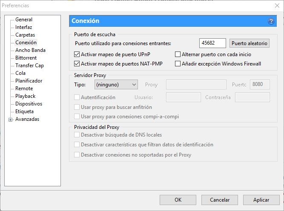Open the Carpetas preferences section

[x=25, y=35]
